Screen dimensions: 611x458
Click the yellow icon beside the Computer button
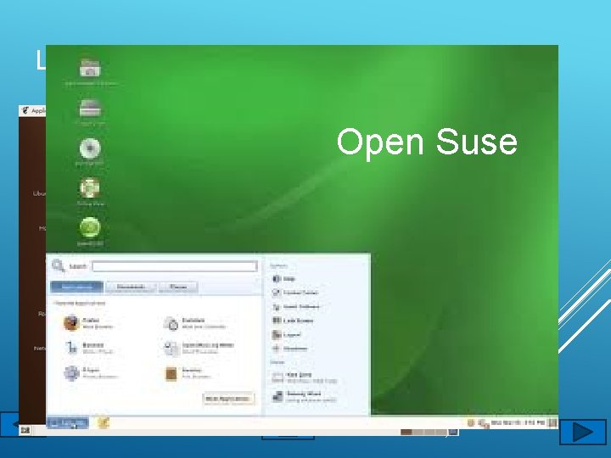point(104,422)
